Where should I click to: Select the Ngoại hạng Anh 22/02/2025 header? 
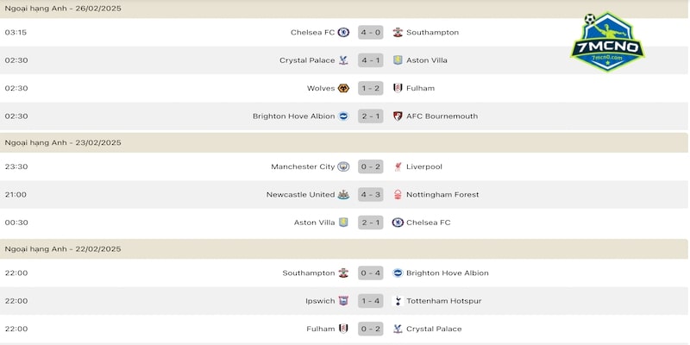pyautogui.click(x=62, y=248)
